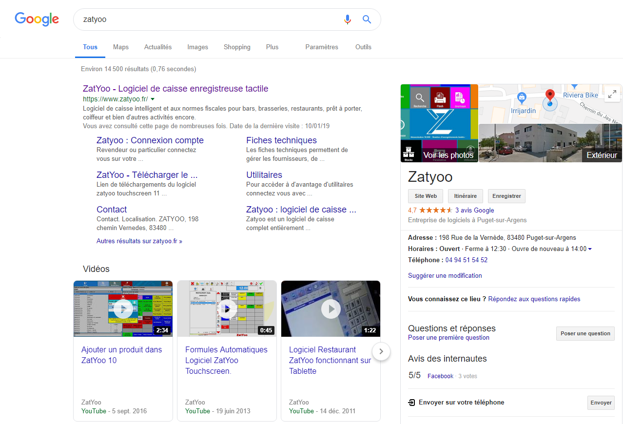Switch to the Shopping tab
The width and height of the screenshot is (623, 424).
tap(237, 47)
